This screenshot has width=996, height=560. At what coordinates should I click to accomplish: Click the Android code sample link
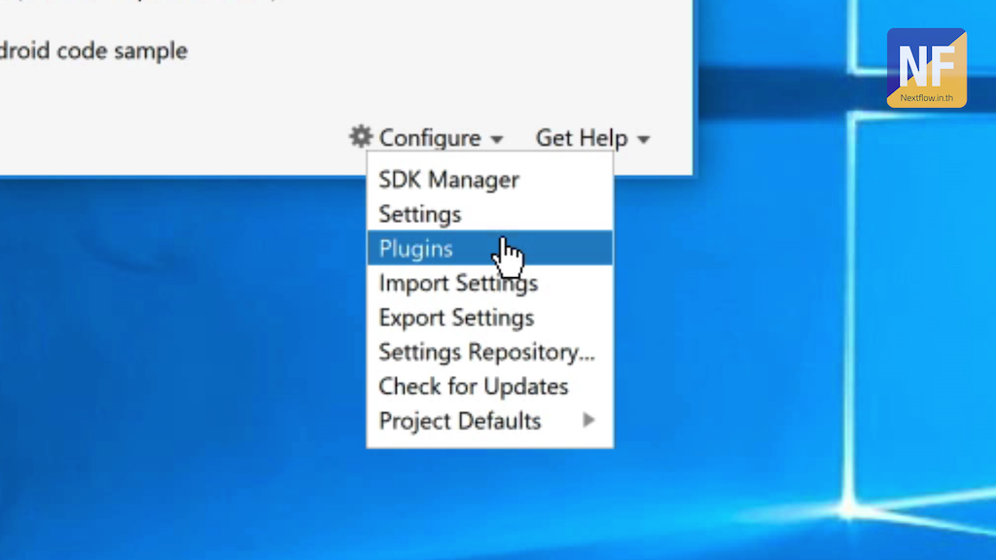[x=93, y=51]
